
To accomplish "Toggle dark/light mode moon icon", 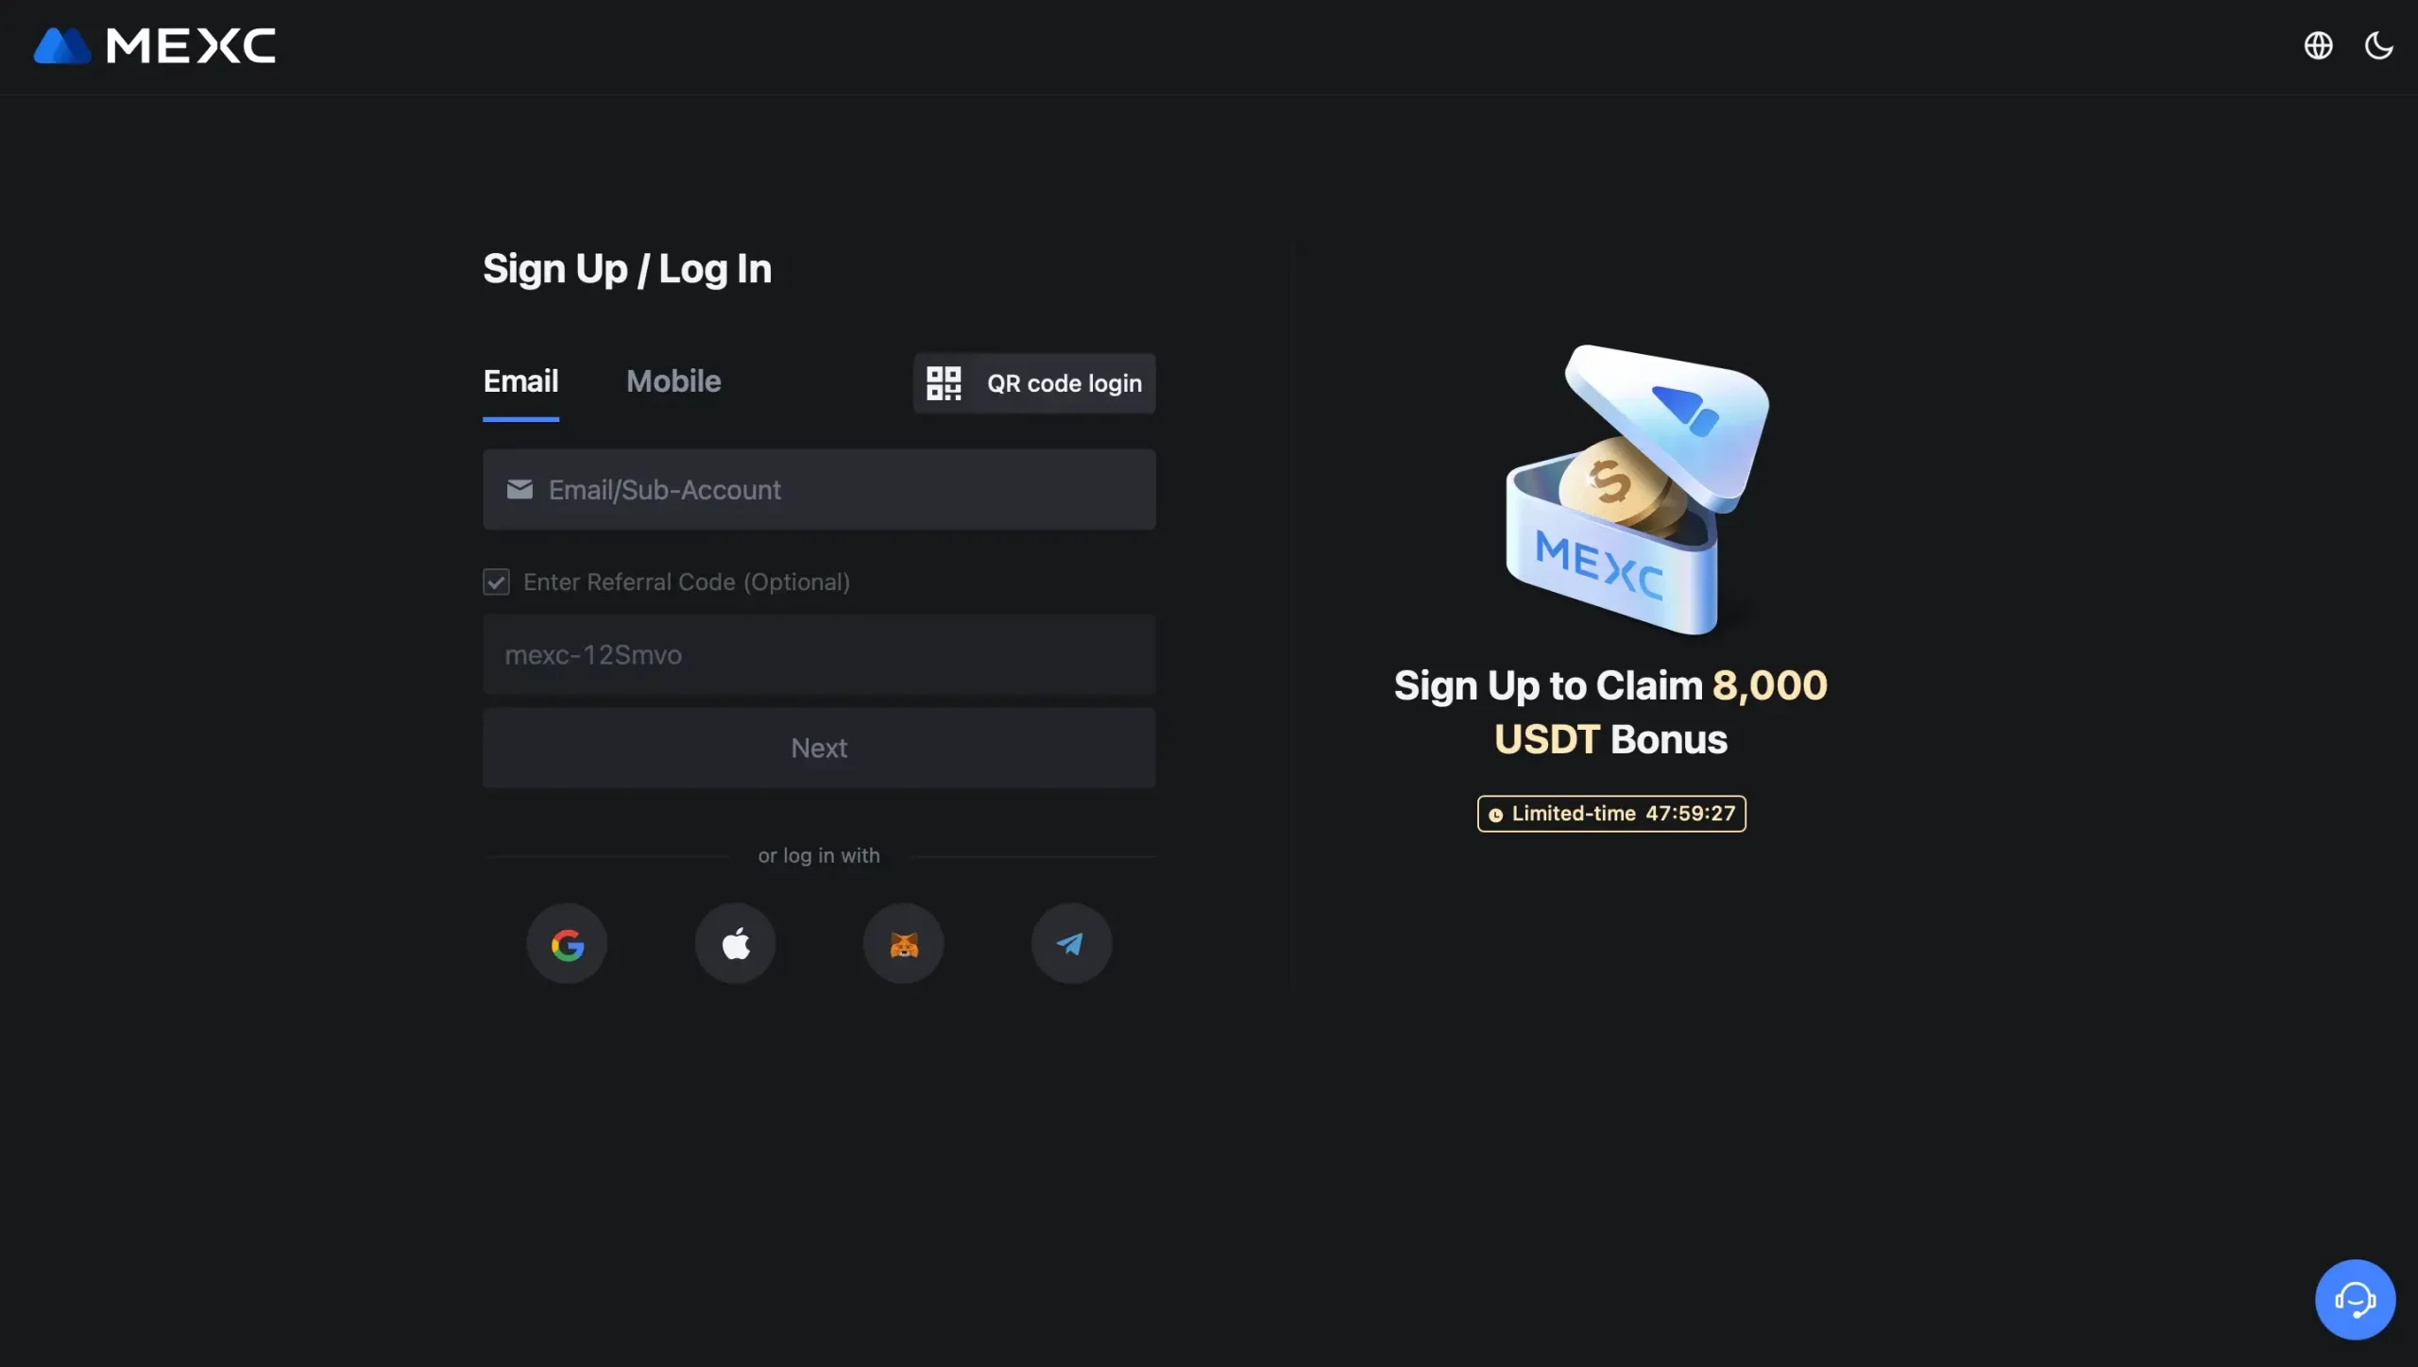I will click(2378, 44).
